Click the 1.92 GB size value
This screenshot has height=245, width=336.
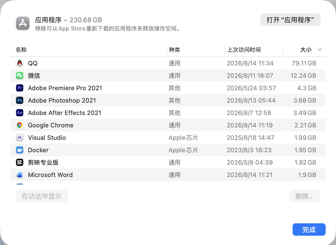tap(305, 162)
